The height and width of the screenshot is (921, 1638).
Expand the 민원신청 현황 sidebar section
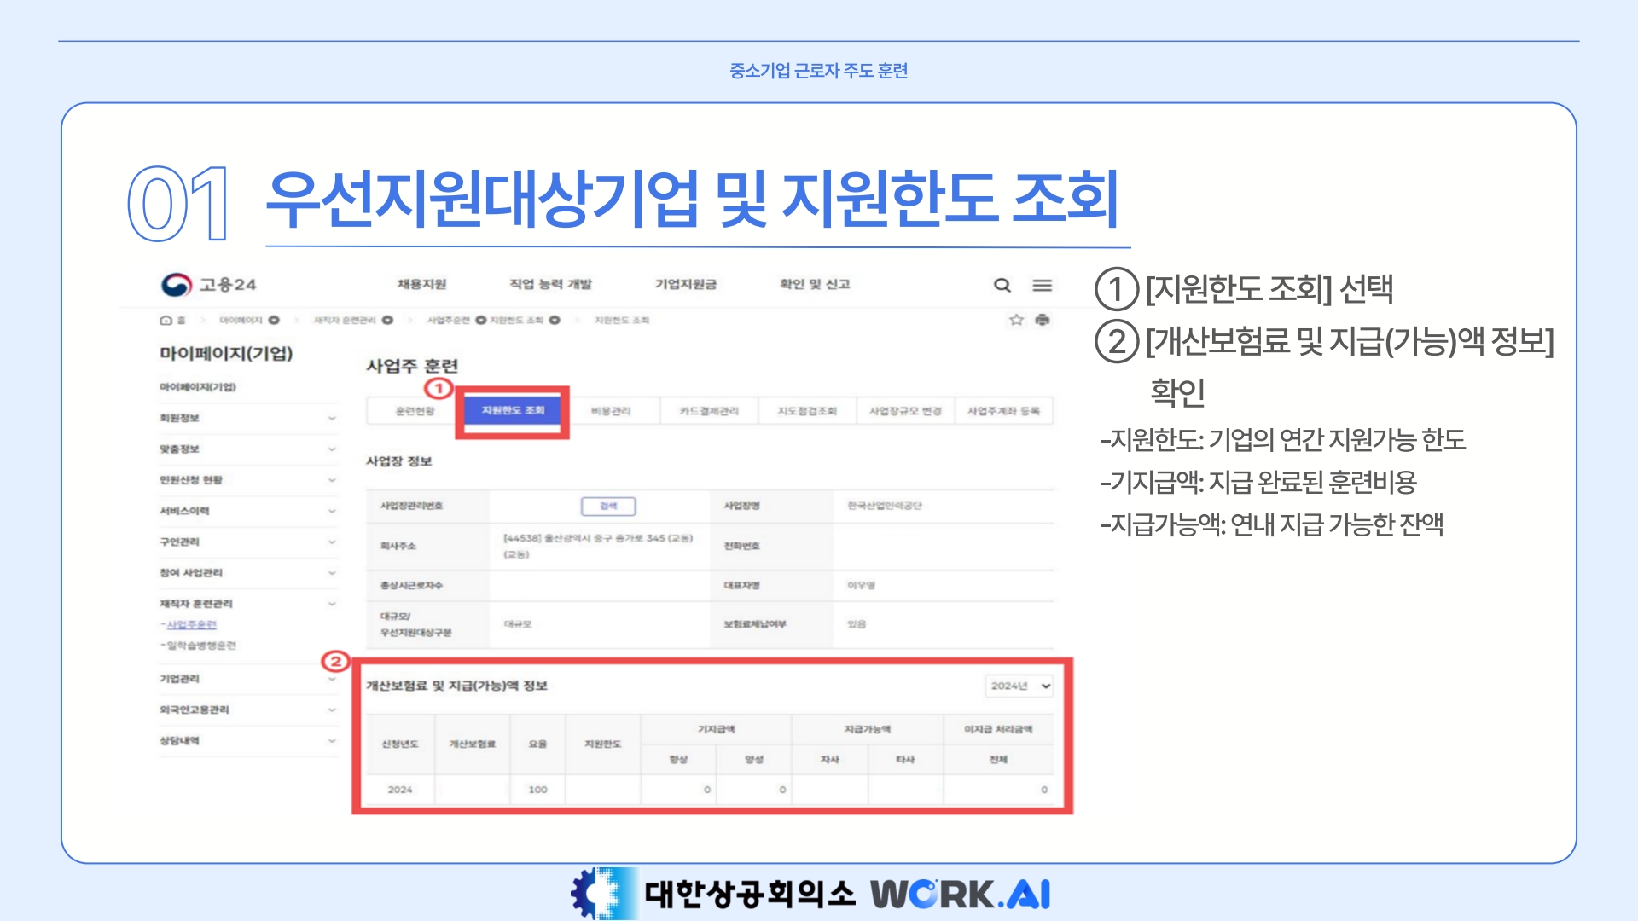[332, 480]
